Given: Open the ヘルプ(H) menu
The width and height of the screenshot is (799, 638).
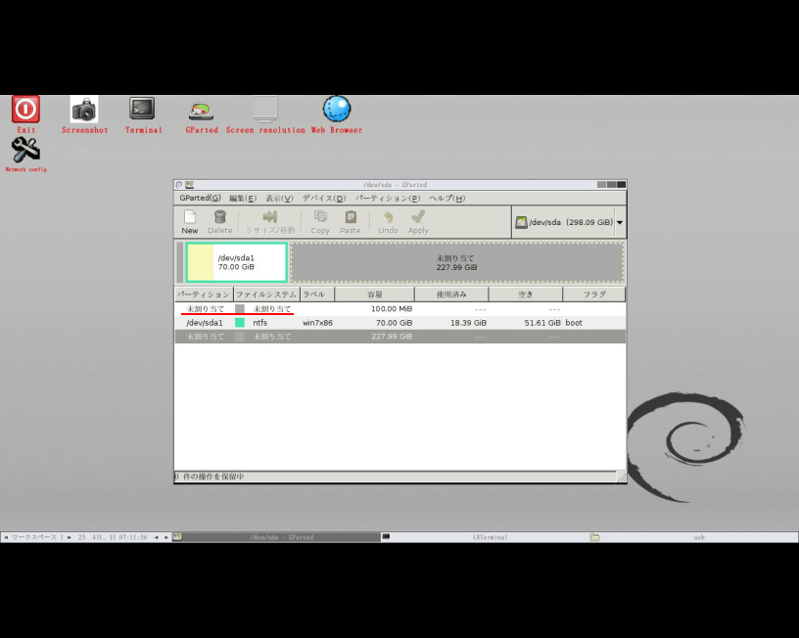Looking at the screenshot, I should pyautogui.click(x=446, y=198).
